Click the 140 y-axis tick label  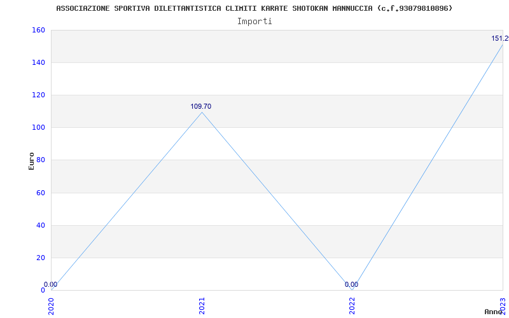pyautogui.click(x=38, y=62)
